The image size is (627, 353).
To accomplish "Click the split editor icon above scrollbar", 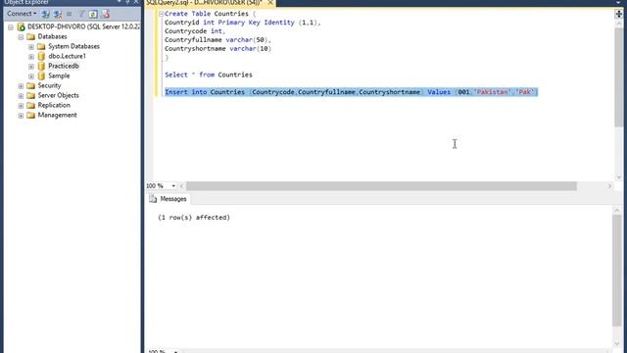I will pyautogui.click(x=618, y=14).
